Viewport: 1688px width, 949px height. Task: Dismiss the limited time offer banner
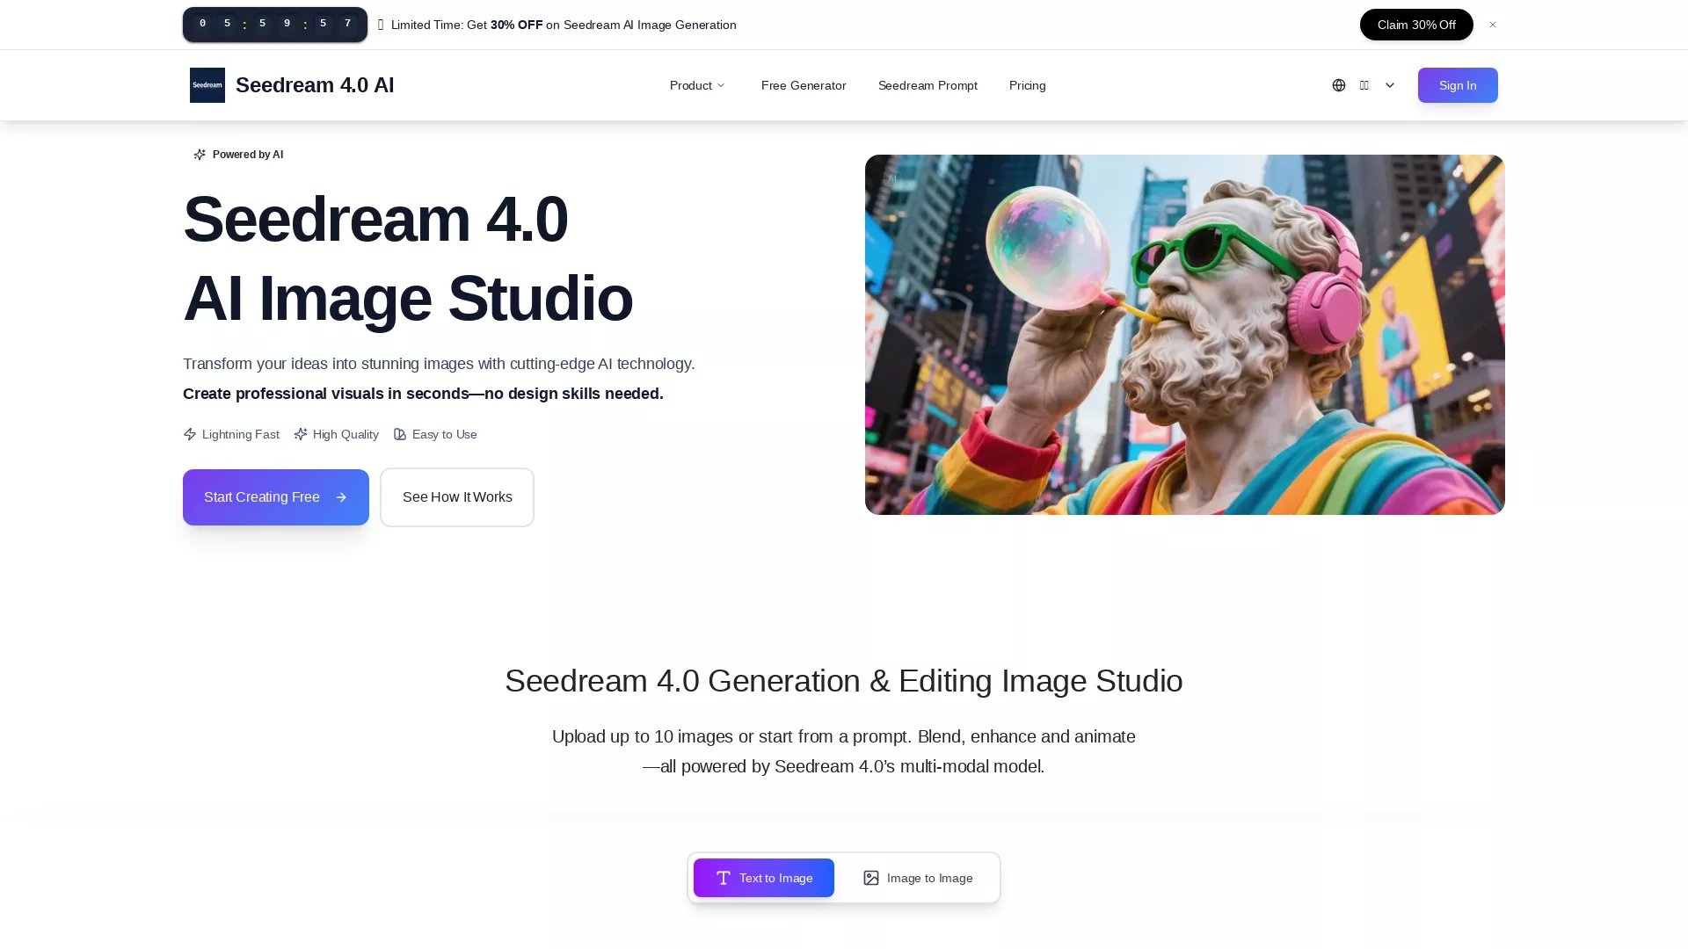click(x=1492, y=25)
